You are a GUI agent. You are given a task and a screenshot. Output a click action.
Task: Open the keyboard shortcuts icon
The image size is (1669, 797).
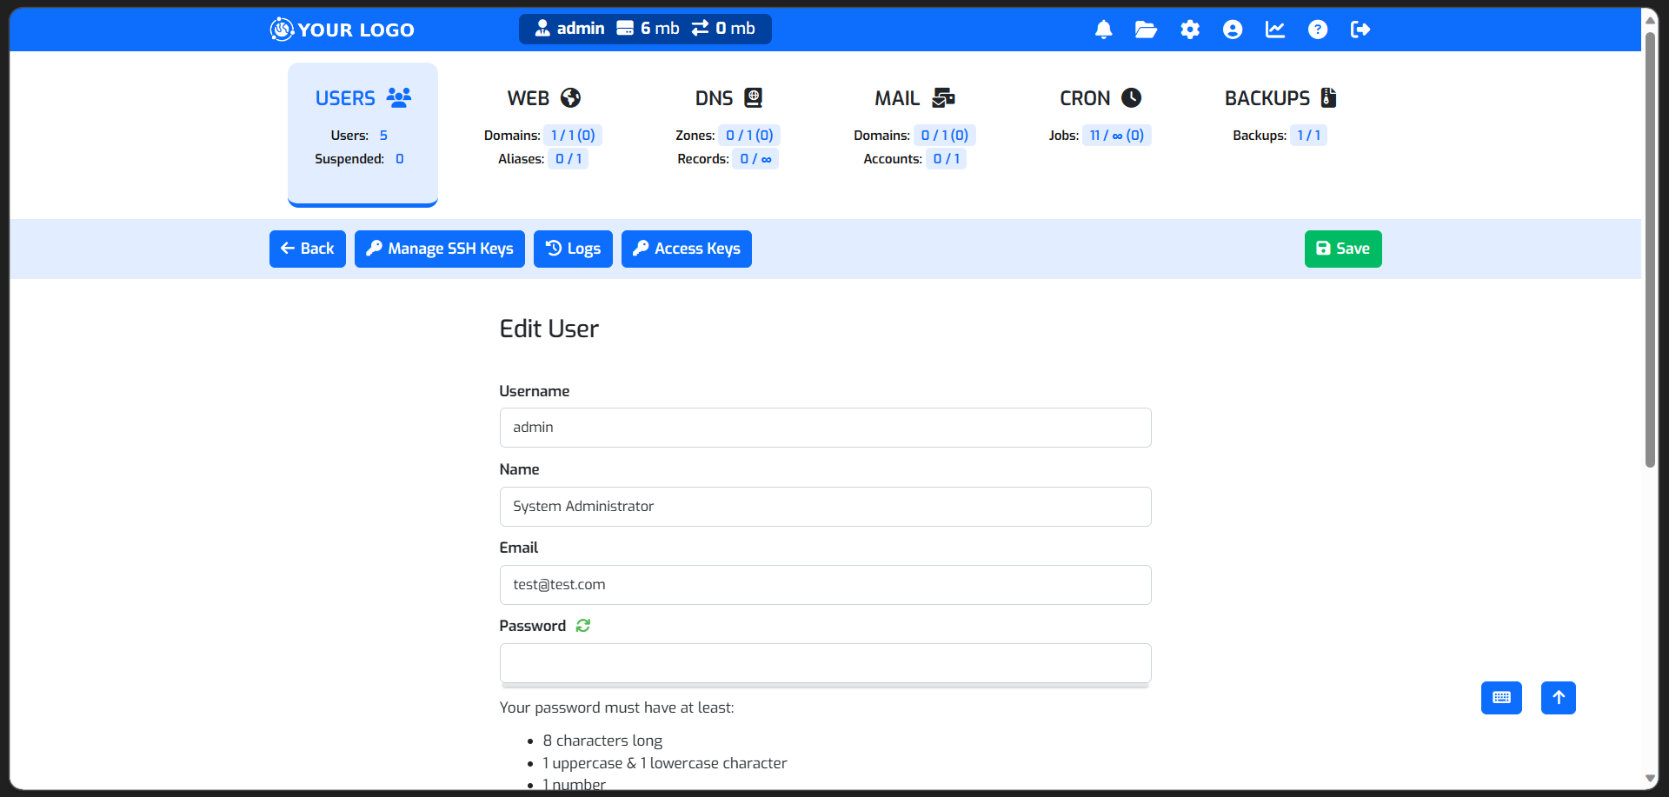pyautogui.click(x=1501, y=697)
